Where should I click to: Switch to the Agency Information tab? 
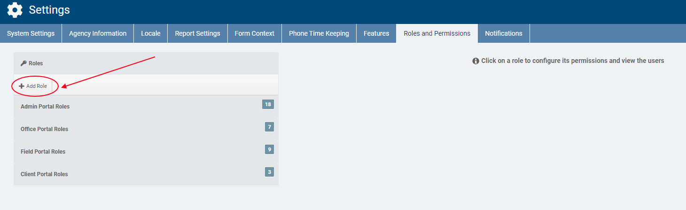pos(98,33)
